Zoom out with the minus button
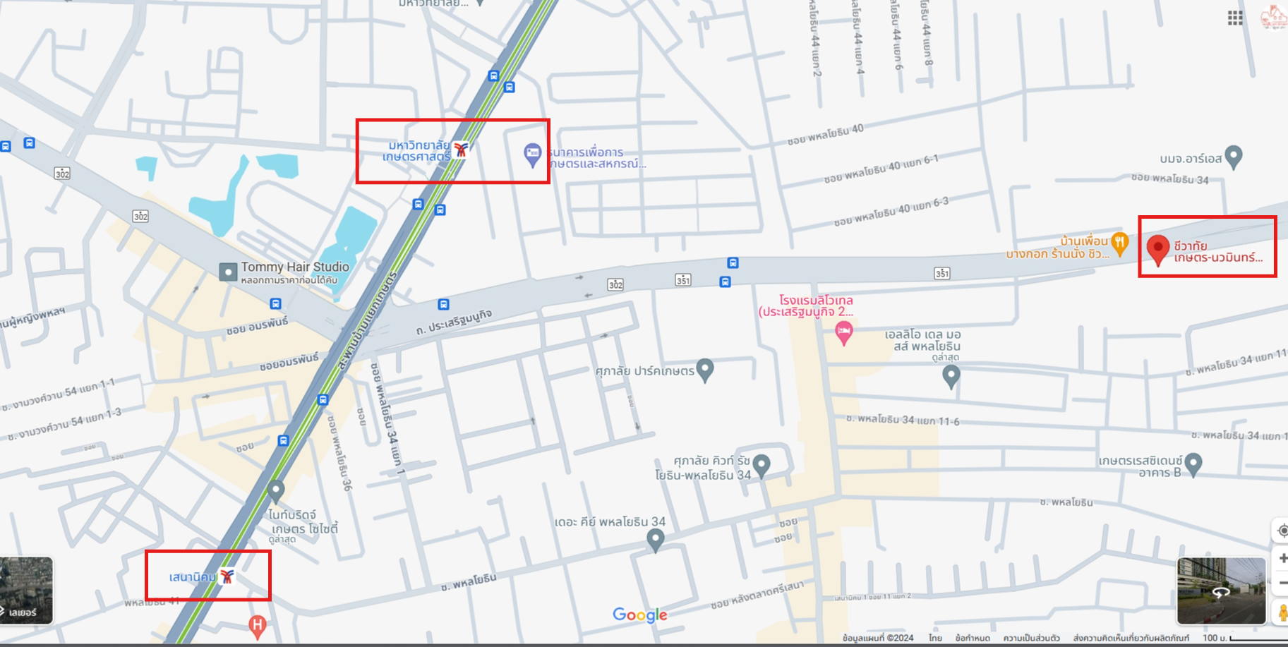The image size is (1288, 647). [1282, 583]
